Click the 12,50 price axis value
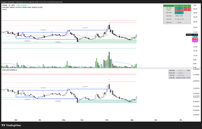This screenshot has height=129, width=202. click(x=195, y=51)
